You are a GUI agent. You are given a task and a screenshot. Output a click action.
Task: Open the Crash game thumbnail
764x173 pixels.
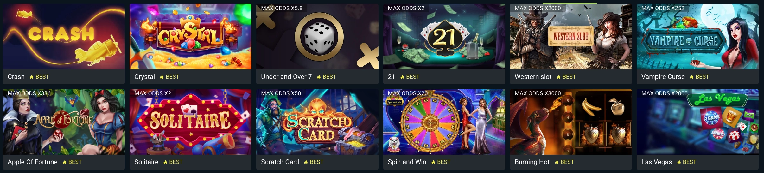click(x=64, y=36)
